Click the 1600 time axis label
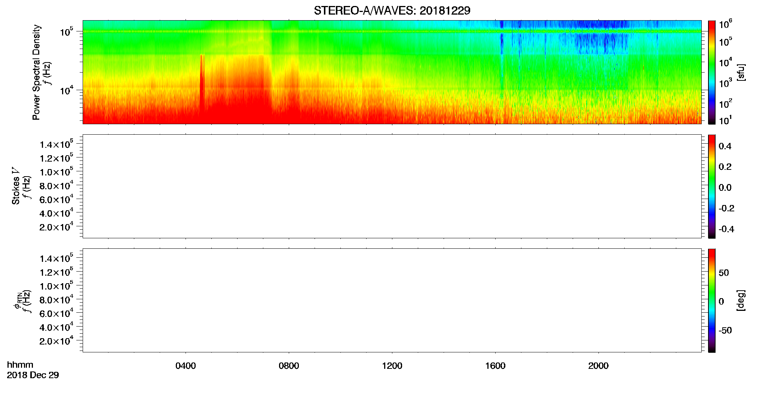The image size is (784, 404). 495,366
